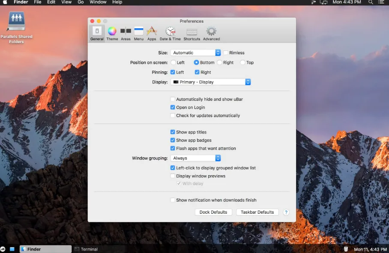Open the Theme color wheel pane

(x=112, y=33)
